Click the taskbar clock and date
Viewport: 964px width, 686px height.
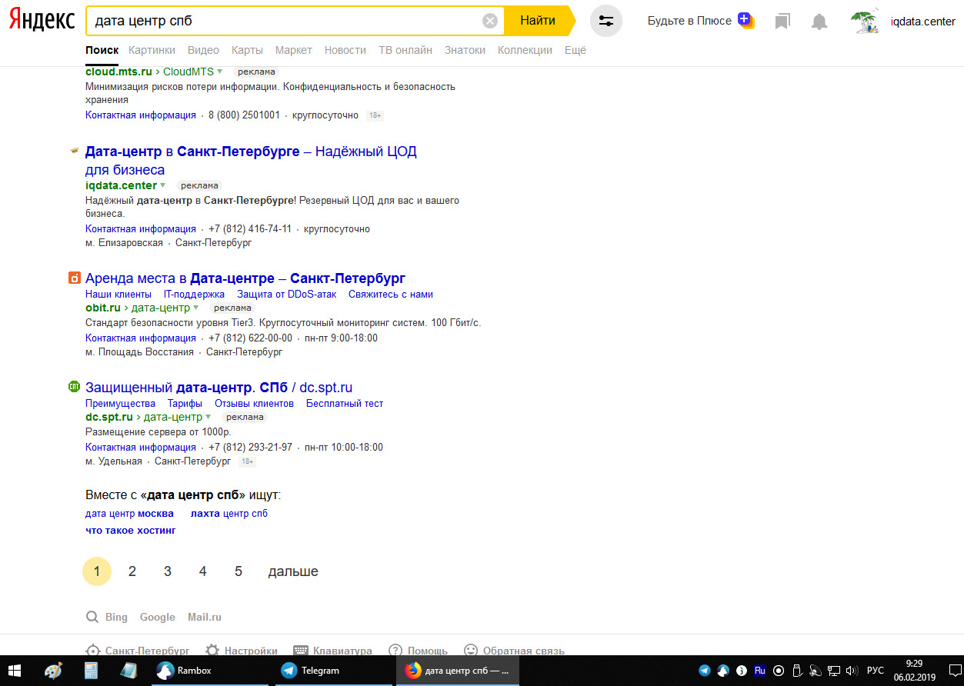pyautogui.click(x=914, y=671)
